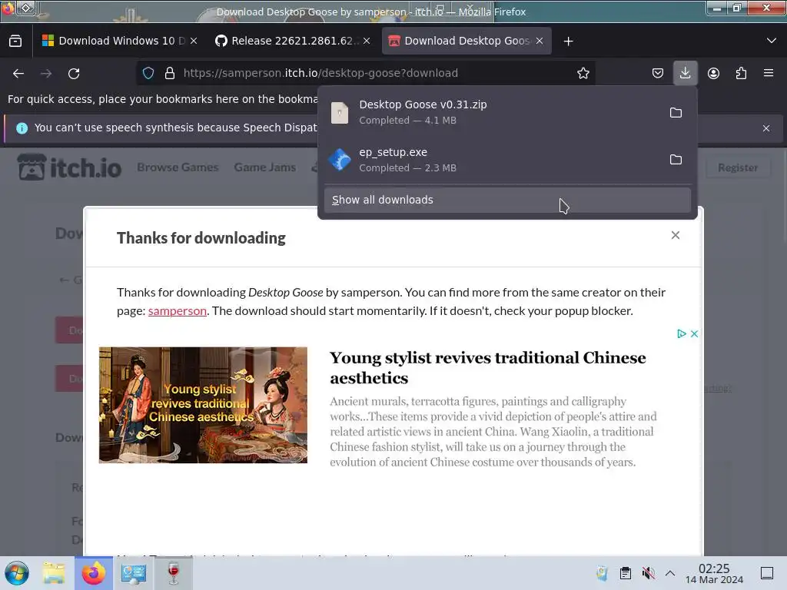
Task: Click the Chinese aesthetics ad image
Action: click(203, 405)
